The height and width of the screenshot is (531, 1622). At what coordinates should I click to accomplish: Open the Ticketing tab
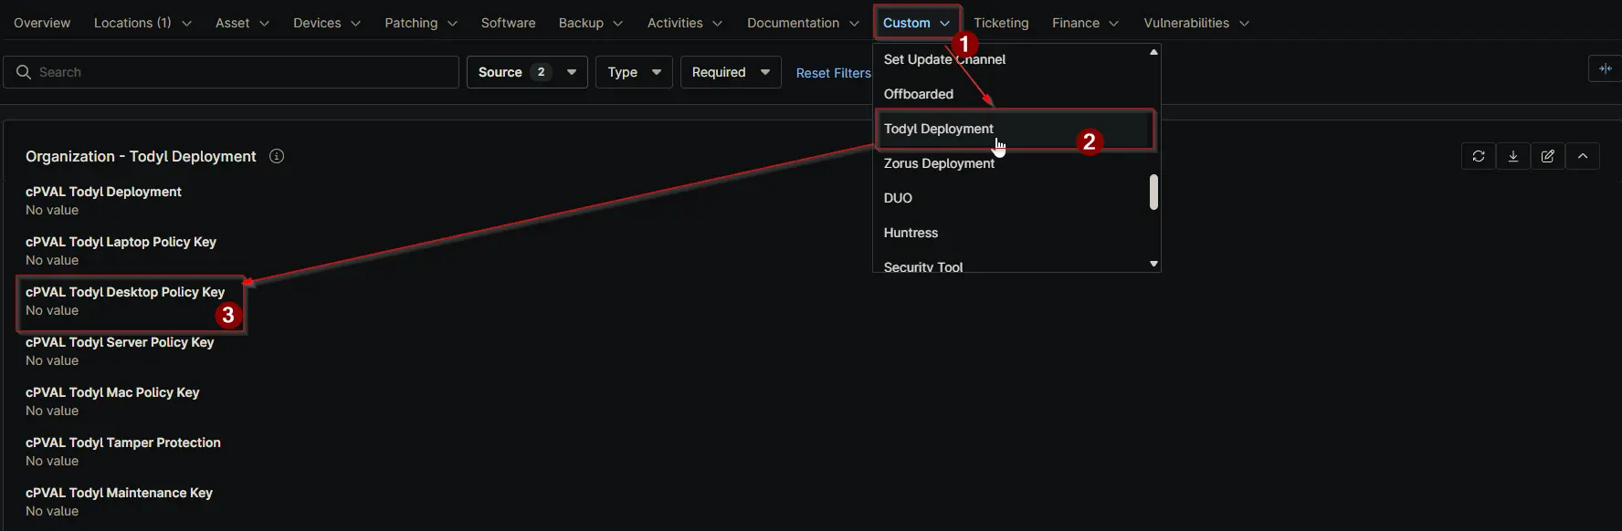[1001, 23]
